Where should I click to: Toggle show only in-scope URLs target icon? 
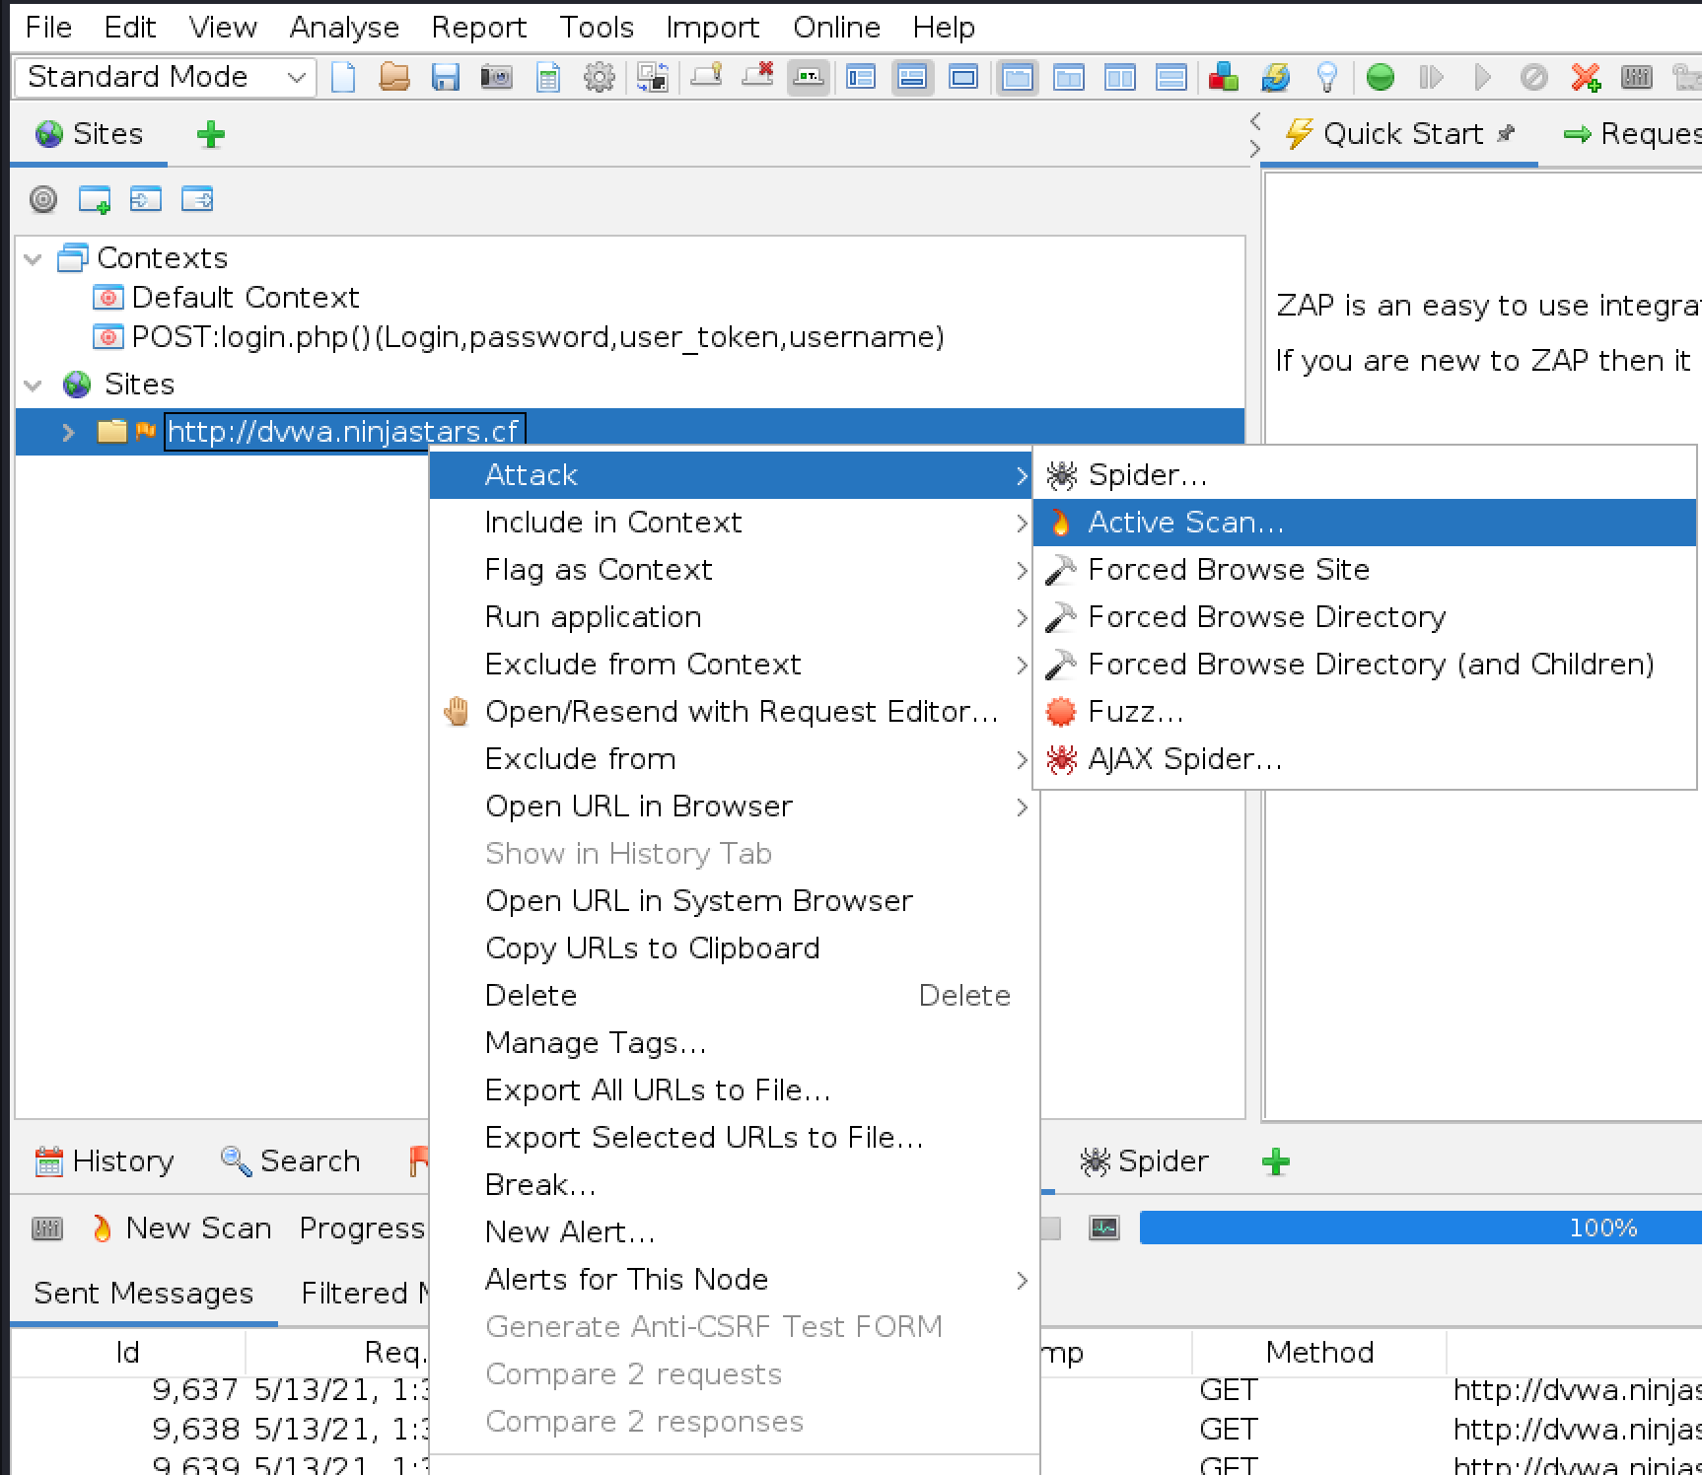[x=43, y=200]
